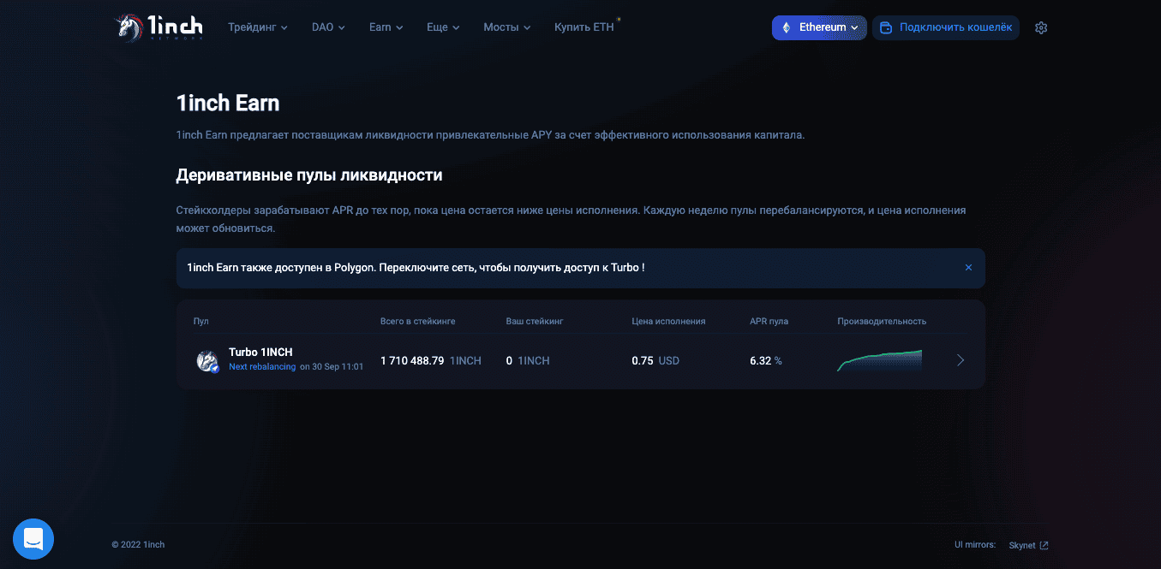Select the Turbo 1INCH pool name
The width and height of the screenshot is (1161, 569).
coord(260,353)
